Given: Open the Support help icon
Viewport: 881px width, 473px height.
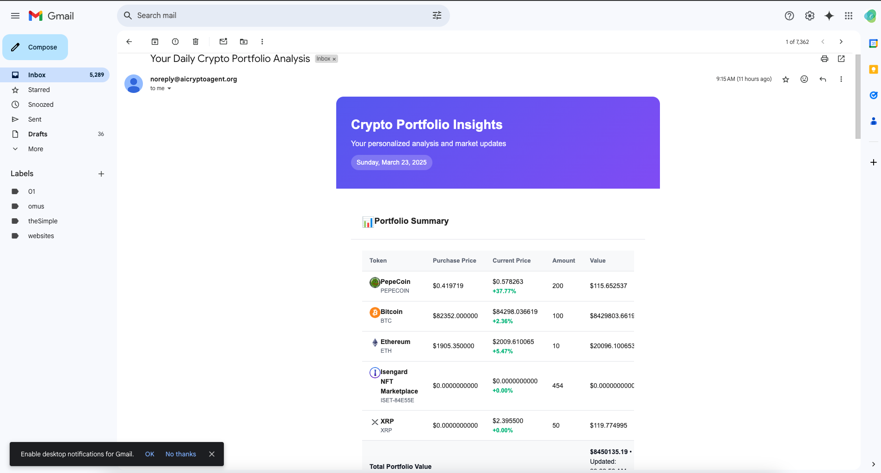Looking at the screenshot, I should tap(789, 16).
